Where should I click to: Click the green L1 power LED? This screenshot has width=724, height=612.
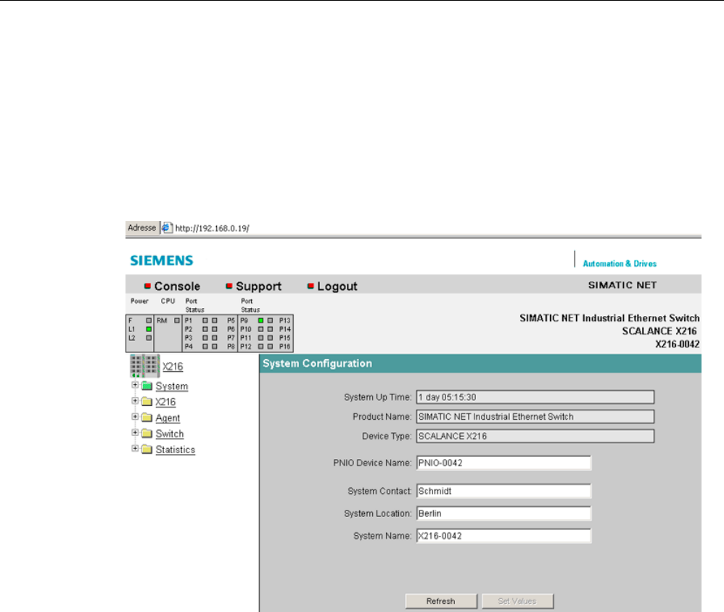pos(149,329)
